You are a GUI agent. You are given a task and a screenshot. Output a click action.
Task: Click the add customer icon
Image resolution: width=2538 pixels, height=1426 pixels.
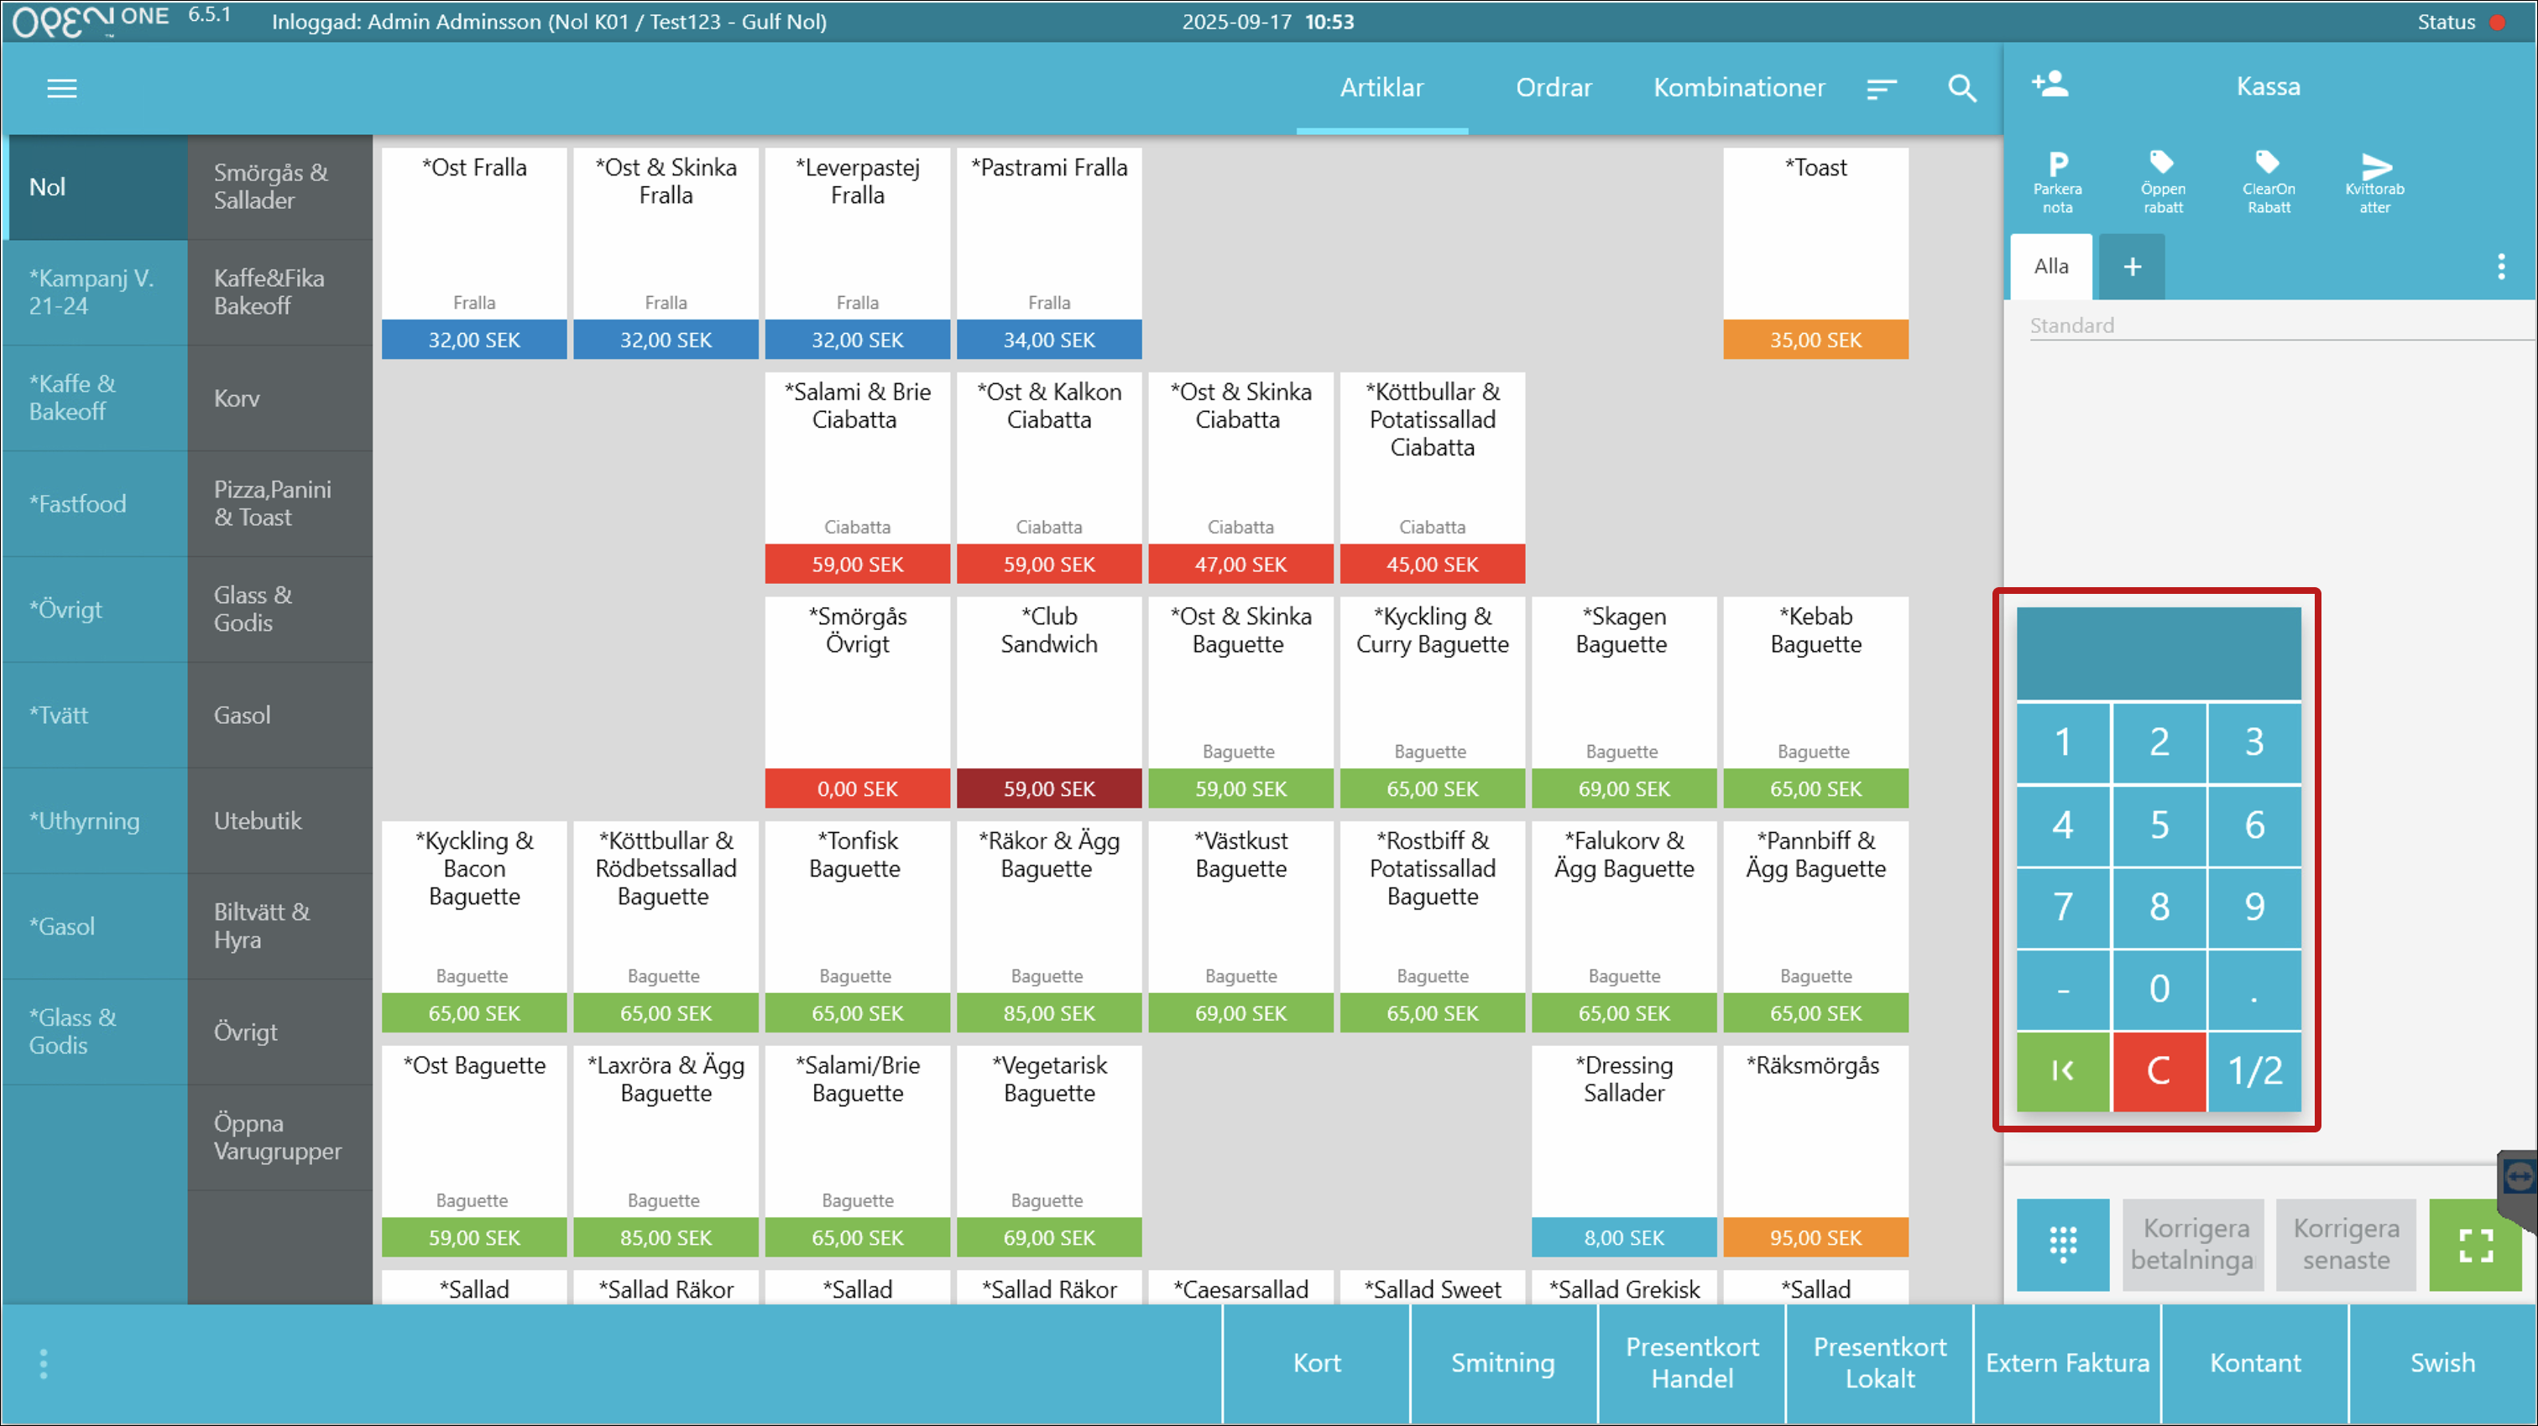2050,85
